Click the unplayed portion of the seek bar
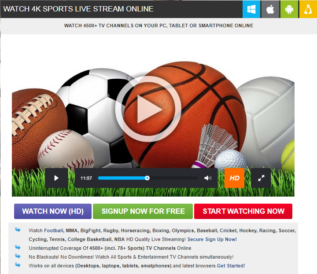The width and height of the screenshot is (317, 274). (173, 178)
